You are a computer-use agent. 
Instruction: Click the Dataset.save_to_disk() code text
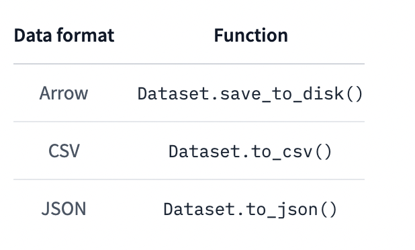pos(250,94)
